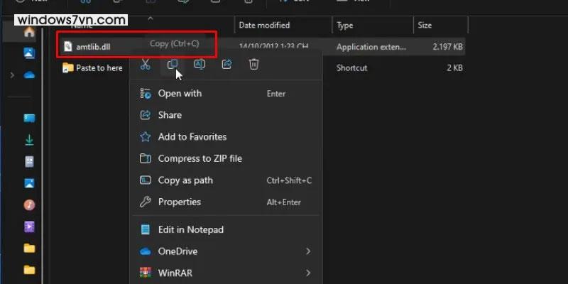Viewport: 568px width, 284px height.
Task: Expand the sidebar OneDrive tree chevron
Action: point(12,75)
